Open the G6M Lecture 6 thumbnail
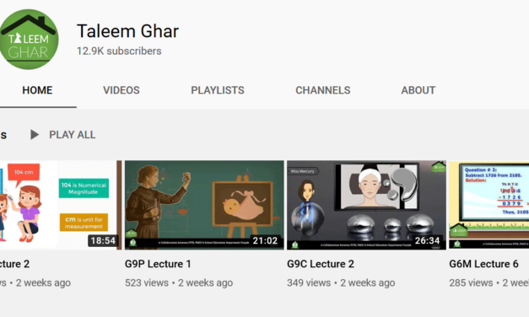This screenshot has width=529, height=317. pos(489,205)
